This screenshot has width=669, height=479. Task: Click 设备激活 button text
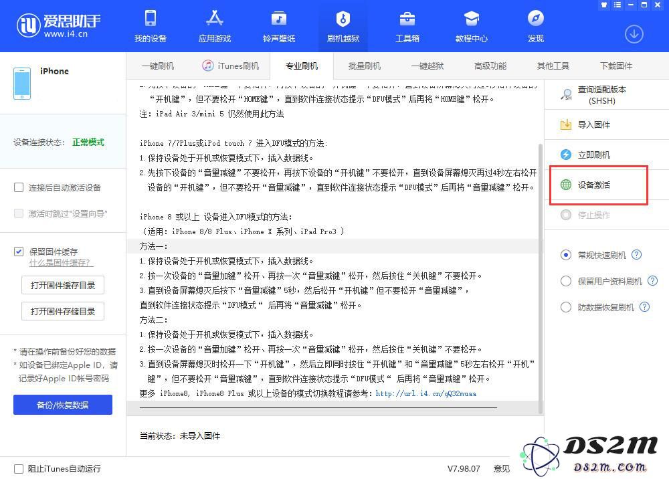[594, 185]
